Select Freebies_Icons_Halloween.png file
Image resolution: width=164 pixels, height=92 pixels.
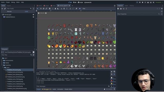pyautogui.click(x=16, y=84)
